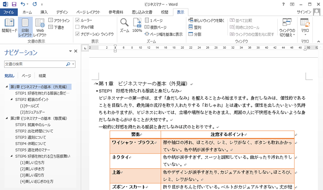Undo the last action
323x190 pixels.
(23, 4)
